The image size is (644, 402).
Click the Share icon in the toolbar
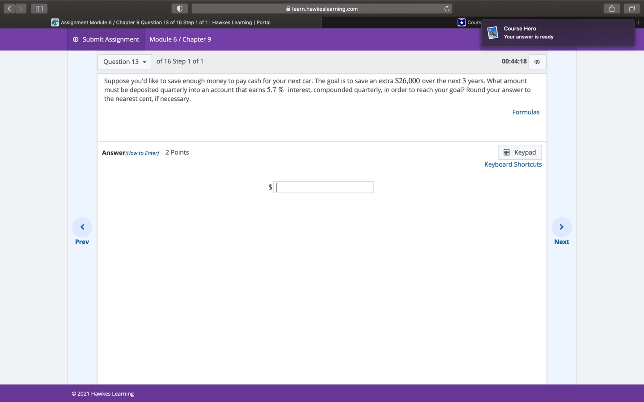pyautogui.click(x=611, y=8)
